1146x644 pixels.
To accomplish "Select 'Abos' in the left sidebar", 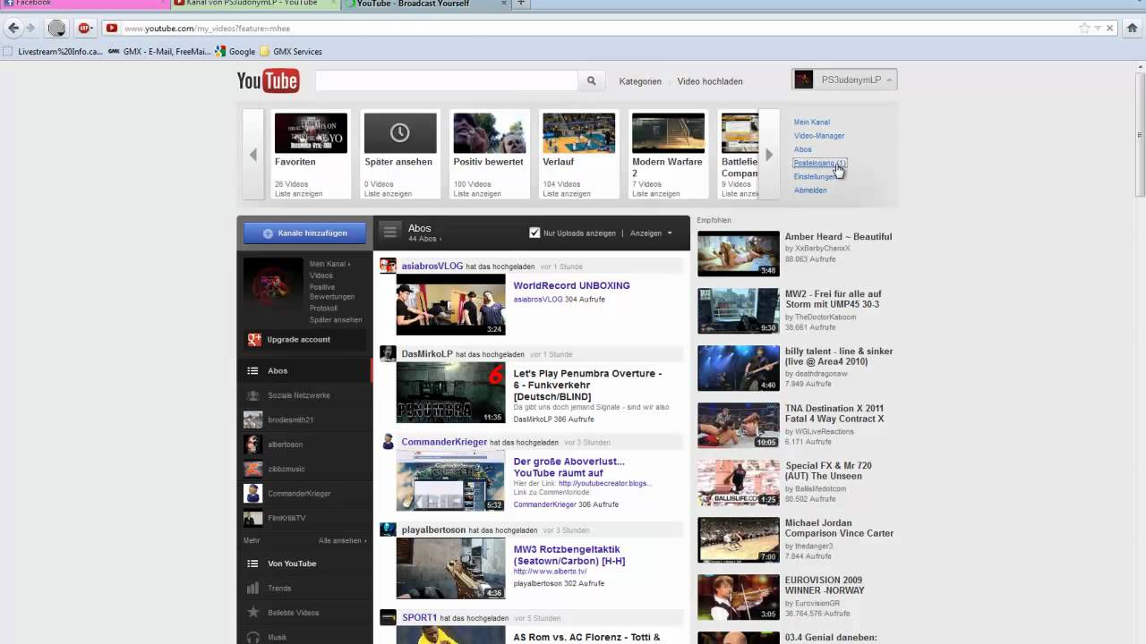I will [x=304, y=370].
